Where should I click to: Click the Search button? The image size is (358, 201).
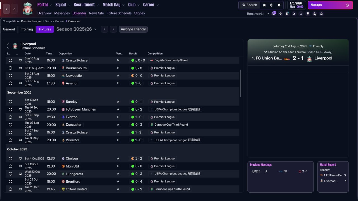point(249,5)
